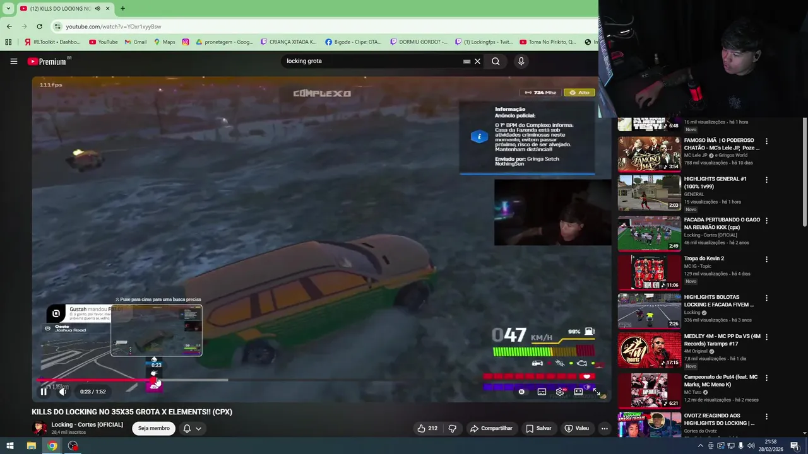Open the pronetagem Google Drive bookmark
This screenshot has width=808, height=454.
(225, 42)
